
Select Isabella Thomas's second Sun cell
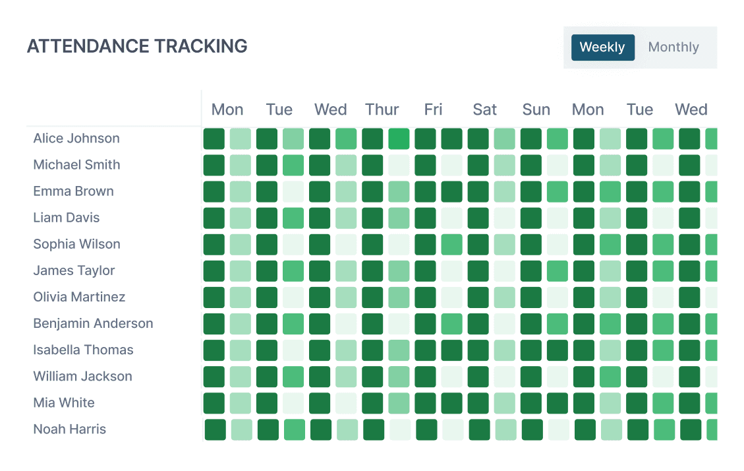click(x=558, y=350)
